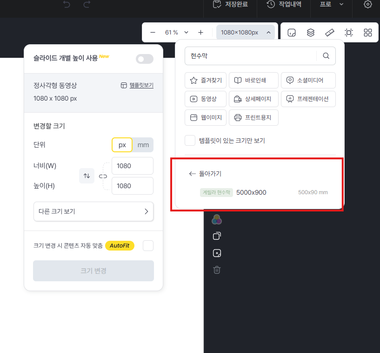Viewport: 380px width, 353px height.
Task: Click the 너비(W) width input field
Action: [x=132, y=166]
